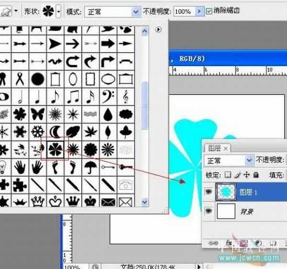The image size is (287, 269).
Task: Hide 图层 1 using its eye icon
Action: [209, 191]
